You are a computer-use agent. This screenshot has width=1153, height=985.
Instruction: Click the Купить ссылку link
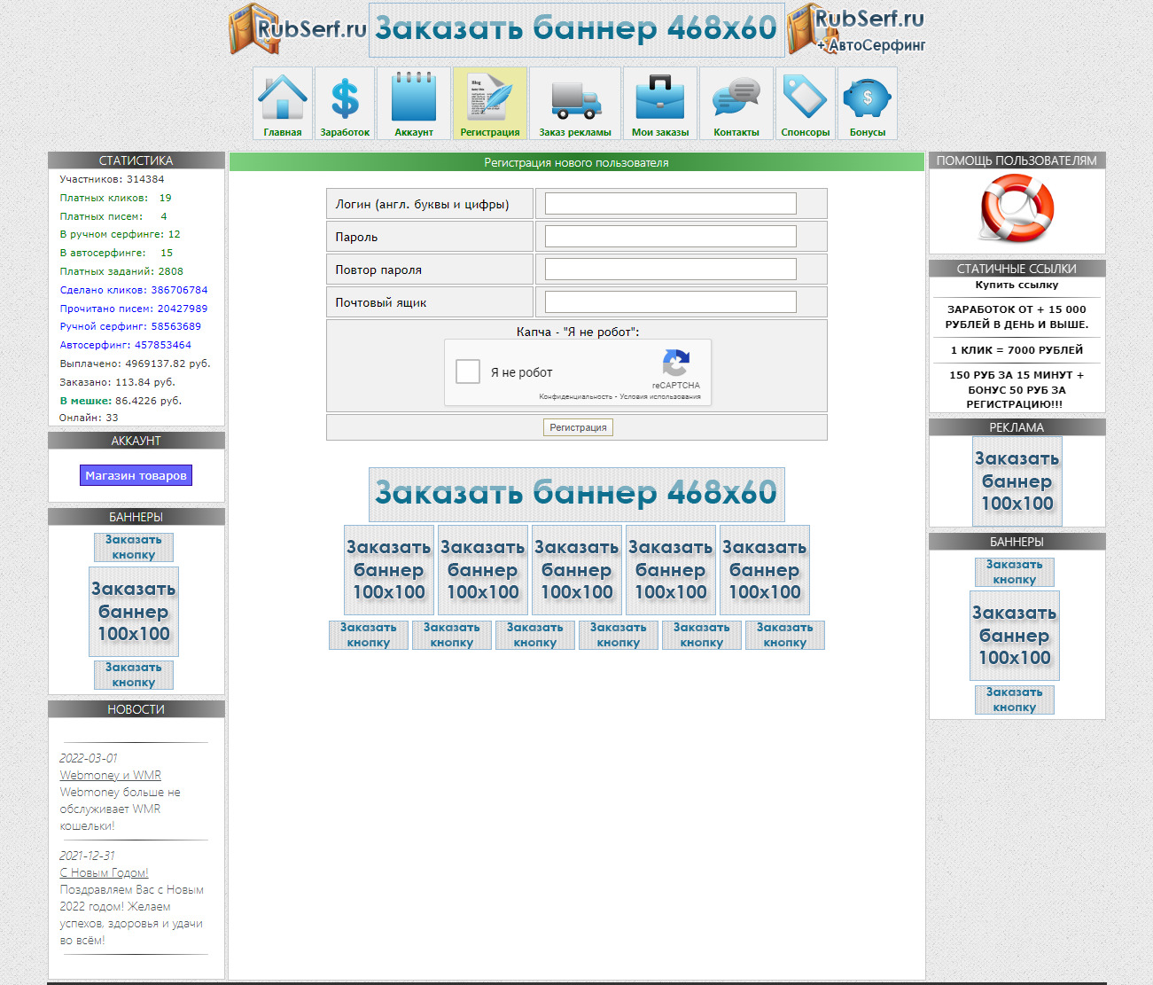[x=1017, y=285]
